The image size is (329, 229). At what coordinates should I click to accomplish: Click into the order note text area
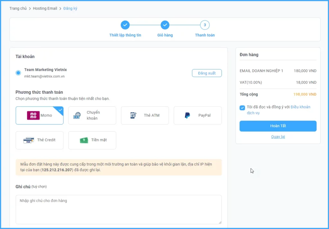[x=119, y=209]
